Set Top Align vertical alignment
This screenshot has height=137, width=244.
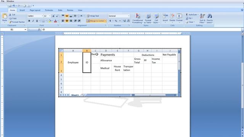click(63, 16)
